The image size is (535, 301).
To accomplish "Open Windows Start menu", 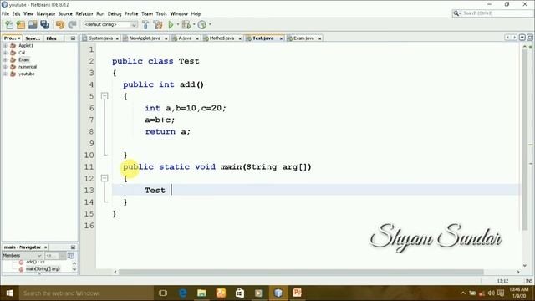I will [9, 293].
